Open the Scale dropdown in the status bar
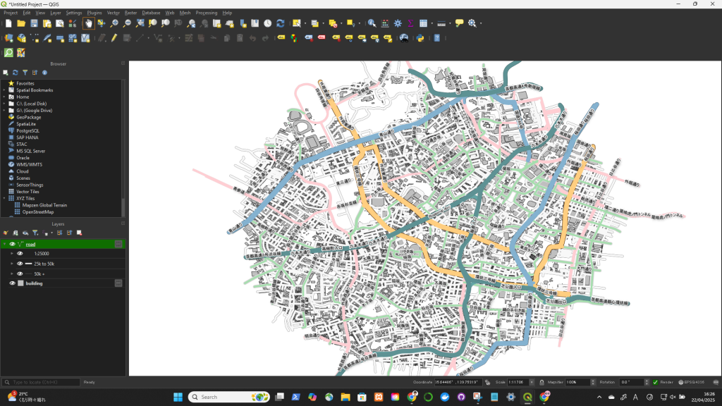This screenshot has height=406, width=722. click(x=532, y=382)
